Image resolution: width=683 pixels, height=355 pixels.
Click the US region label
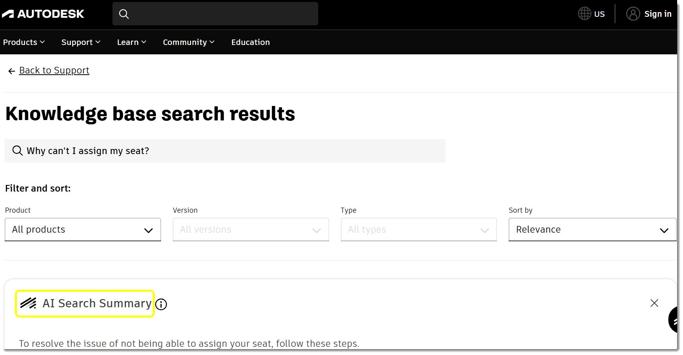(600, 14)
